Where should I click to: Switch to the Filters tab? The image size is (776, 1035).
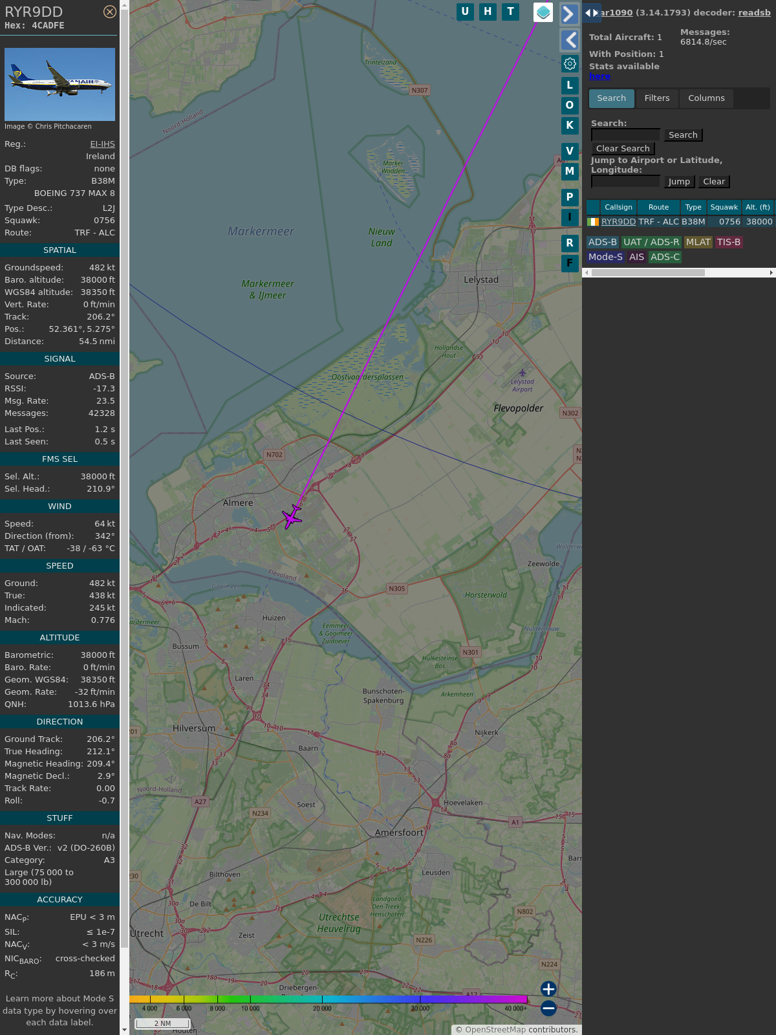(656, 98)
